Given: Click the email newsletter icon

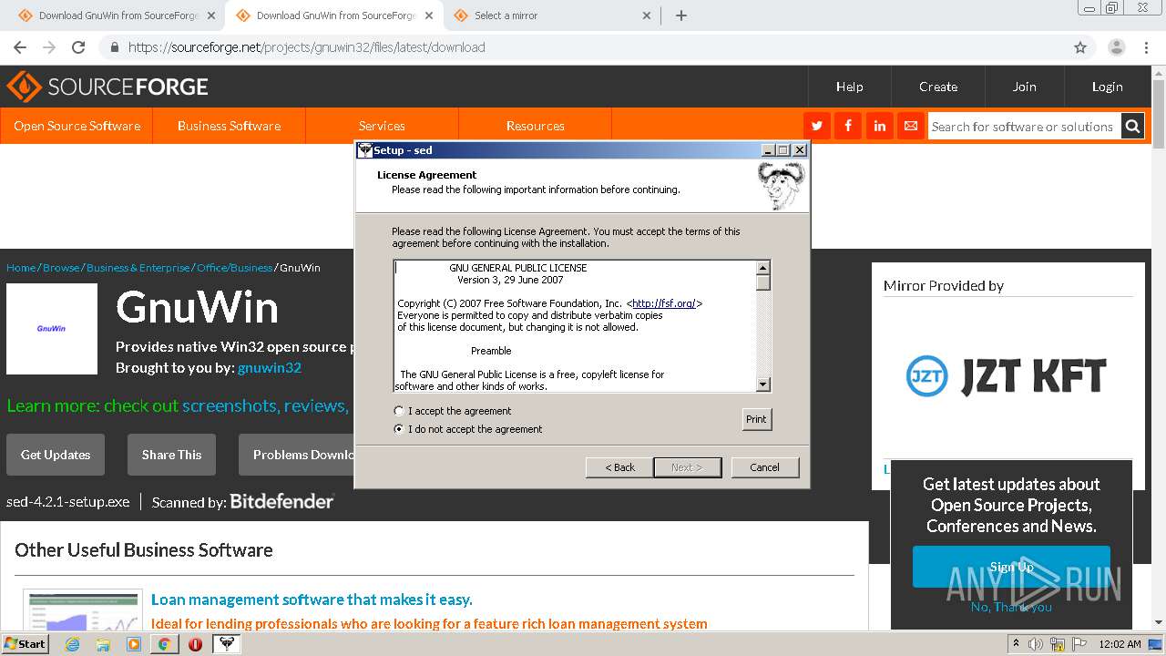Looking at the screenshot, I should pos(910,126).
